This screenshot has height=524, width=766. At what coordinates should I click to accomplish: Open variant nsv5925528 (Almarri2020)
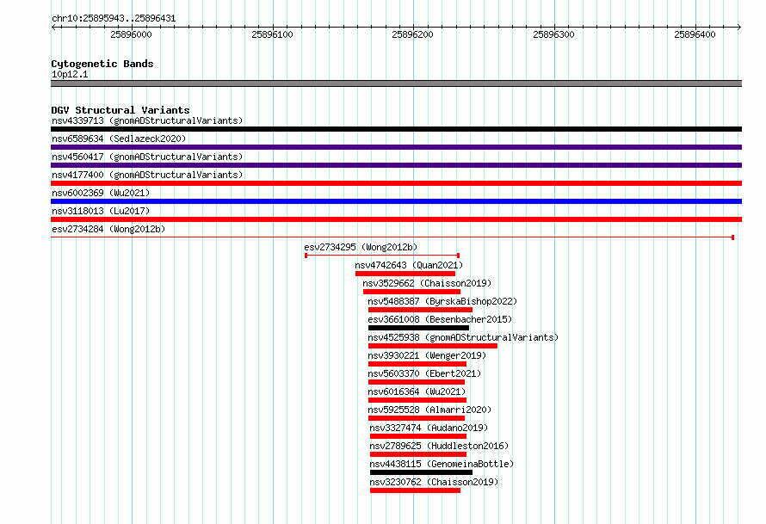[x=429, y=410]
